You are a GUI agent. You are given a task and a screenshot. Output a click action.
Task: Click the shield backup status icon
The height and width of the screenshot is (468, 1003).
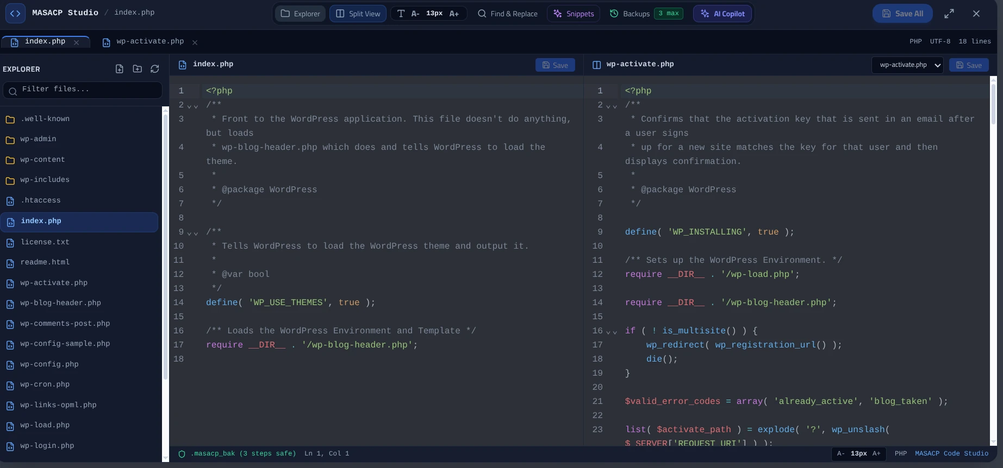(182, 454)
